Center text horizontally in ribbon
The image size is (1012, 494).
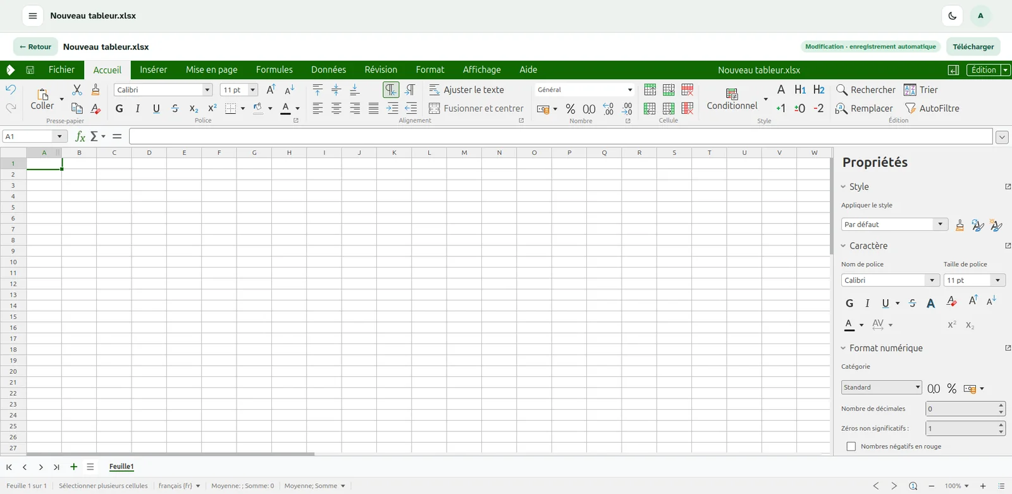pyautogui.click(x=336, y=108)
